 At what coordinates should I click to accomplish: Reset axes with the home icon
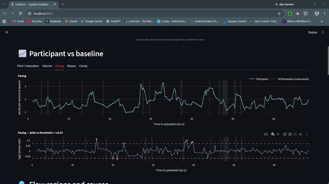pos(300,134)
